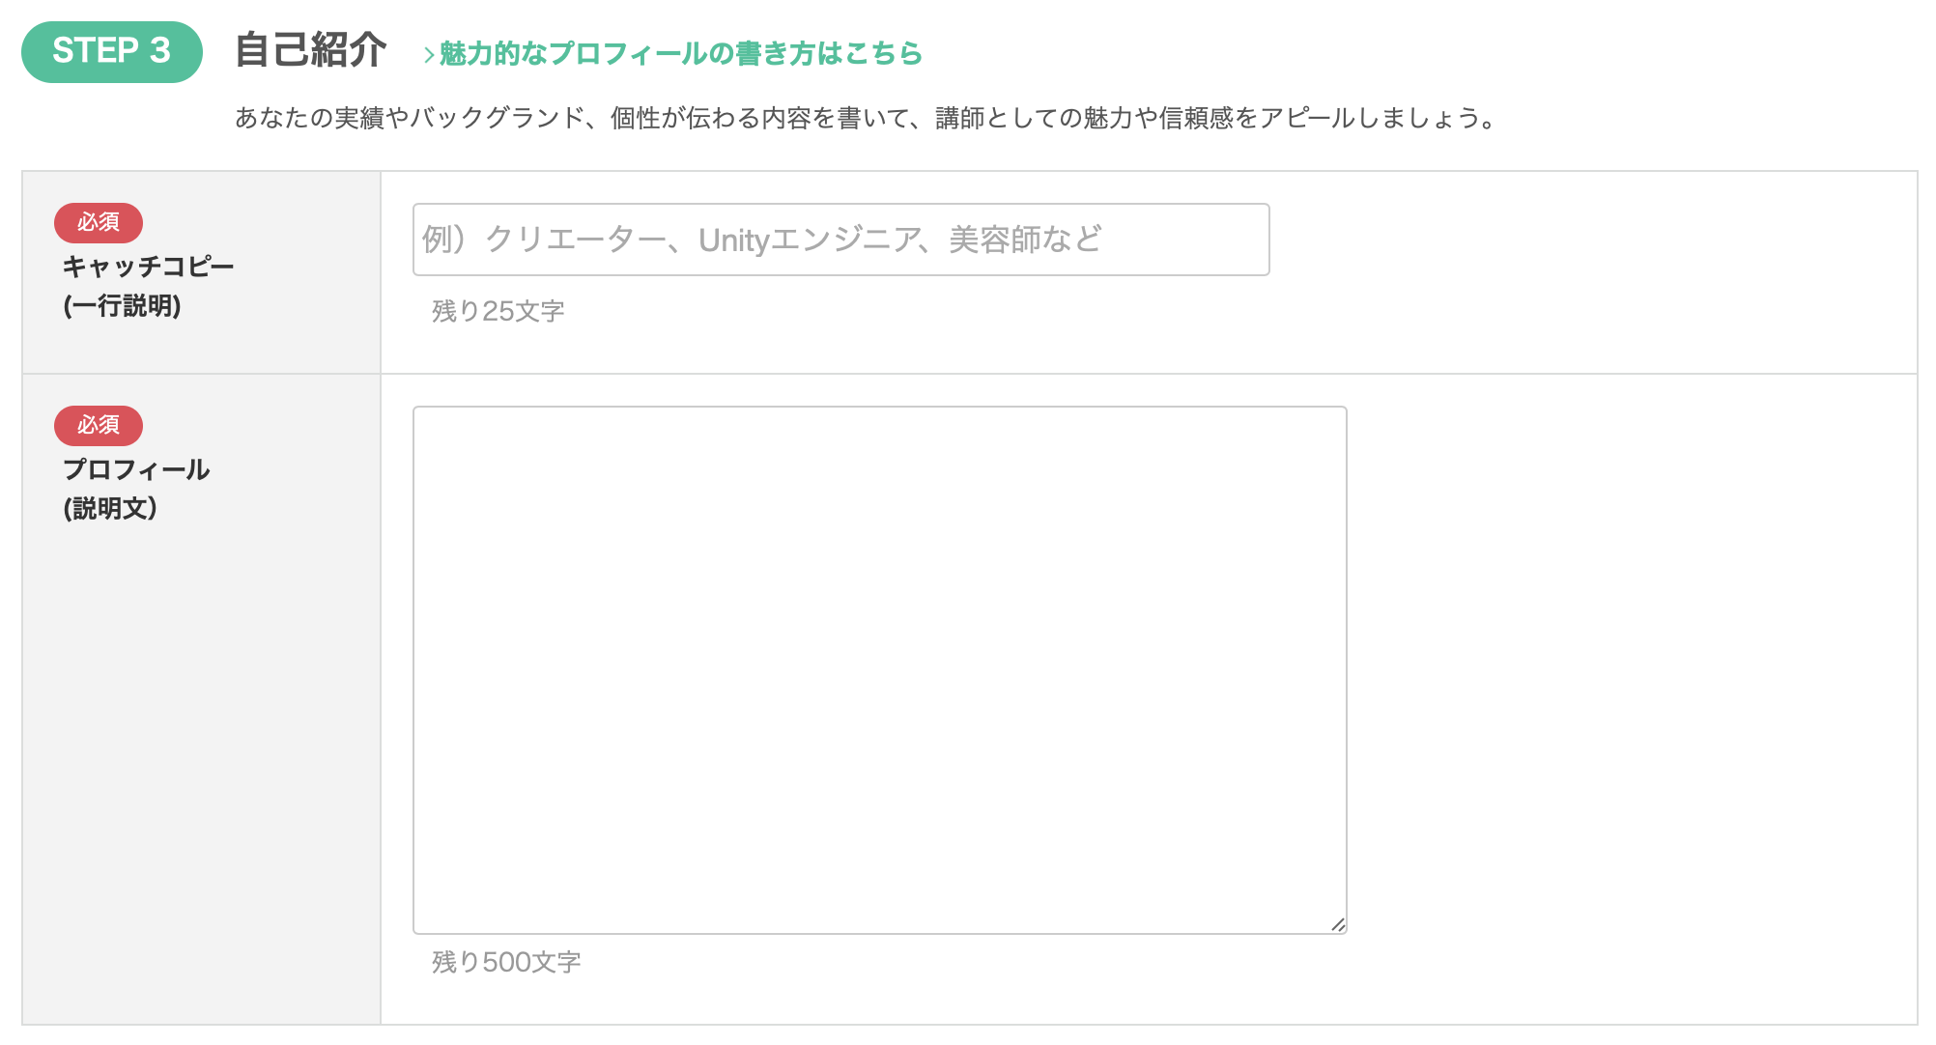Click the red 必須 badge above プロフィール

(x=99, y=426)
